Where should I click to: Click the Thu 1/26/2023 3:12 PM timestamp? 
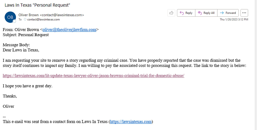click(234, 19)
